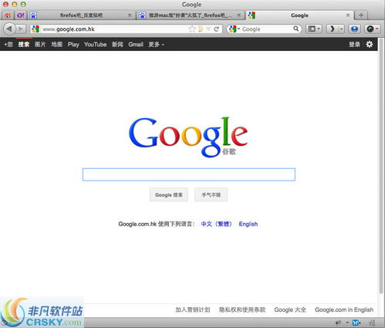Click the yellow feed arrow icon in URL bar

(x=201, y=29)
